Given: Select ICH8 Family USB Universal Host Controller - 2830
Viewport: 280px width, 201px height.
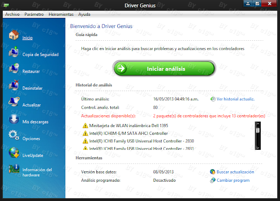Looking at the screenshot, I should [142, 141].
